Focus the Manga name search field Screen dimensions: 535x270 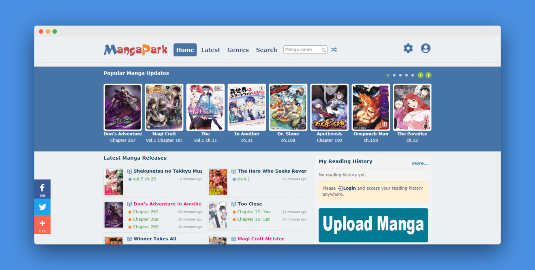pyautogui.click(x=302, y=50)
